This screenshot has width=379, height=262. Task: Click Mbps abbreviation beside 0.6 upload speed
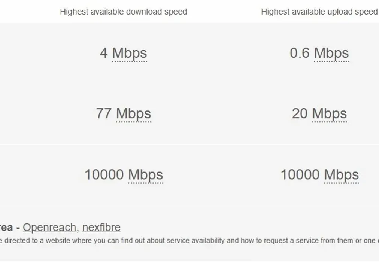tap(331, 53)
